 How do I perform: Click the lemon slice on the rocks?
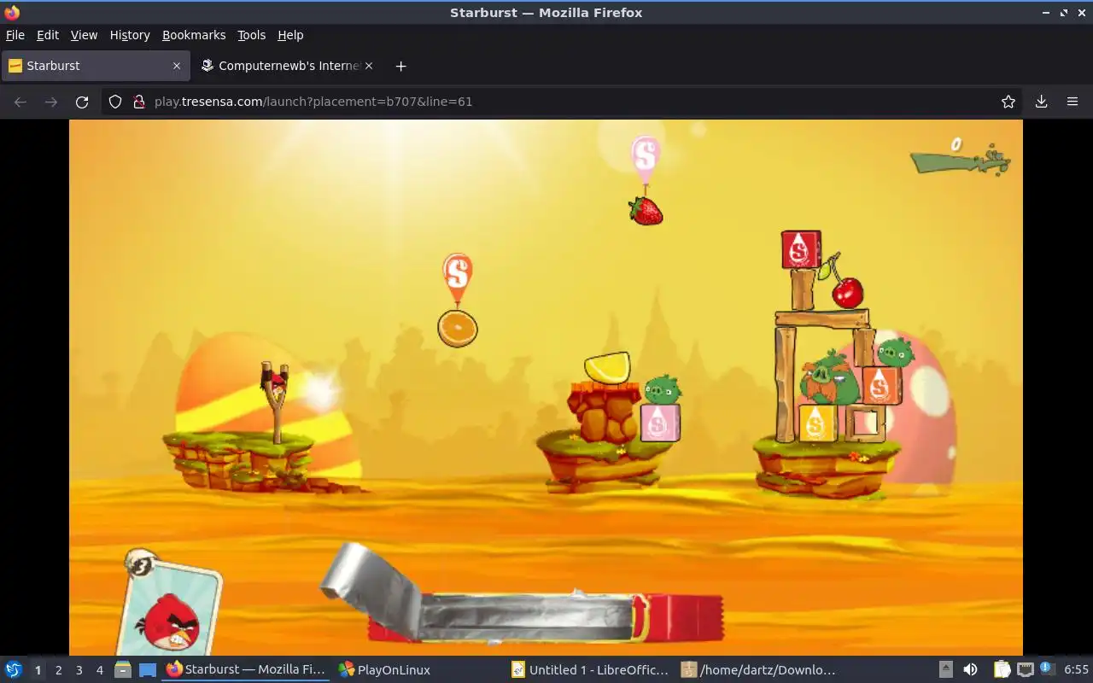607,367
